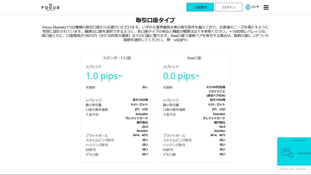Select the スタンダード口座 card title

coord(117,58)
